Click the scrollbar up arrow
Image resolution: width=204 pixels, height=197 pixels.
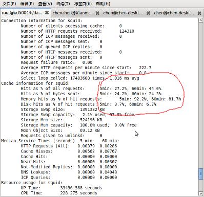click(x=201, y=20)
